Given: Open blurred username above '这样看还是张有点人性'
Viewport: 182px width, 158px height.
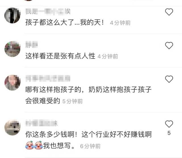Looking at the screenshot, I should [x=32, y=44].
